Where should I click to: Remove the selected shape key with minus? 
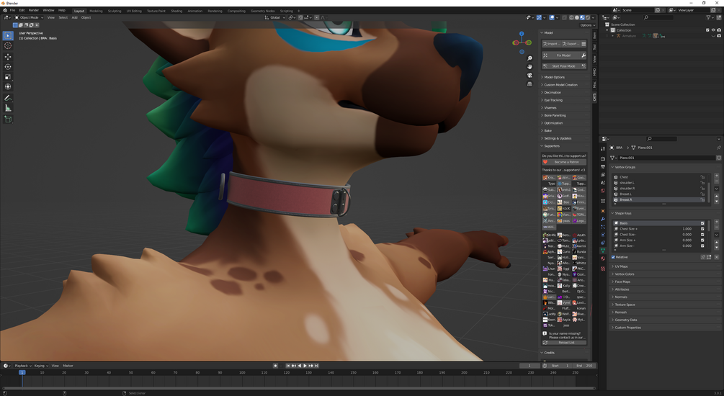pyautogui.click(x=717, y=228)
